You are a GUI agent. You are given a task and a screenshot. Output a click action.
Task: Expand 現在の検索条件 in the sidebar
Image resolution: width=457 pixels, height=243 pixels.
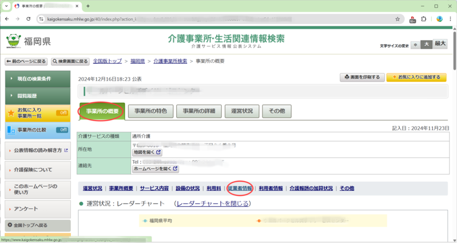pos(37,78)
